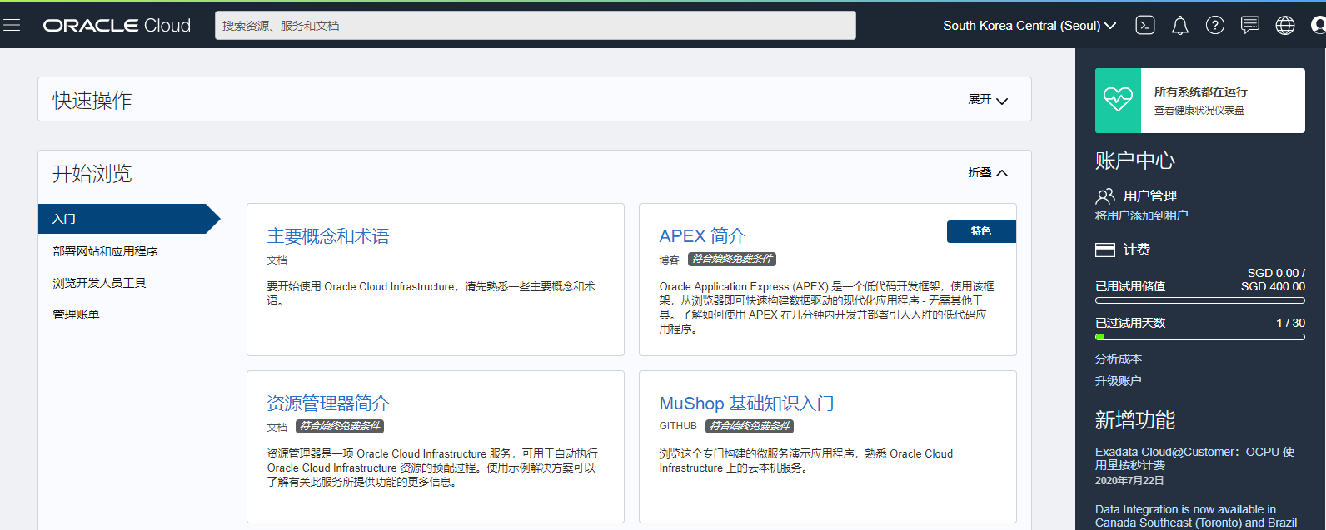This screenshot has width=1326, height=530.
Task: Click the 已用试用储值 progress bar
Action: (x=1200, y=300)
